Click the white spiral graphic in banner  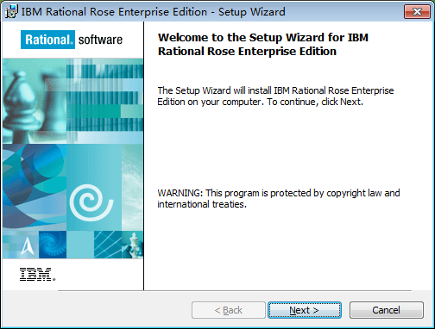91,202
